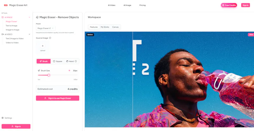254x131 pixels.
Task: Click the plus Upload image icon
Action: [43, 46]
